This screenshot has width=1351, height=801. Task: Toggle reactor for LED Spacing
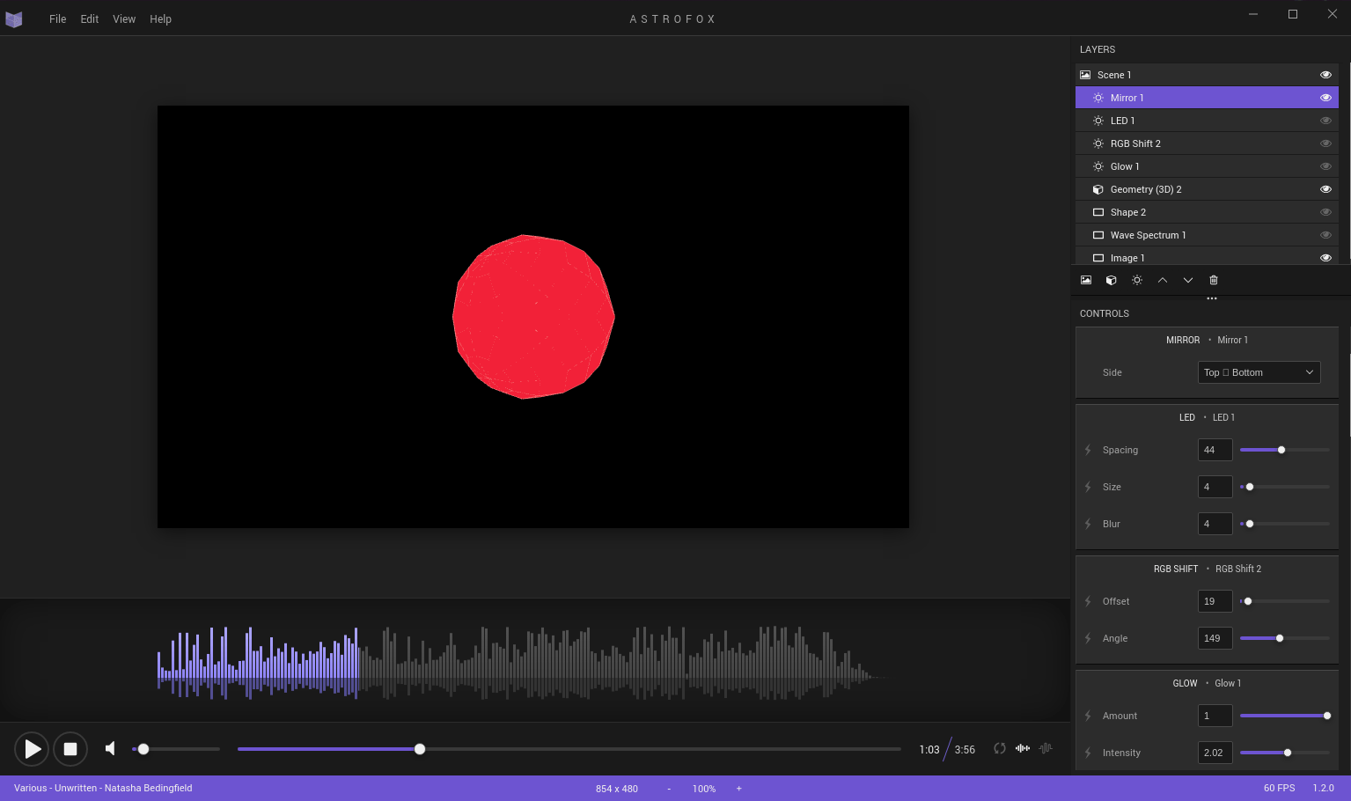coord(1089,450)
